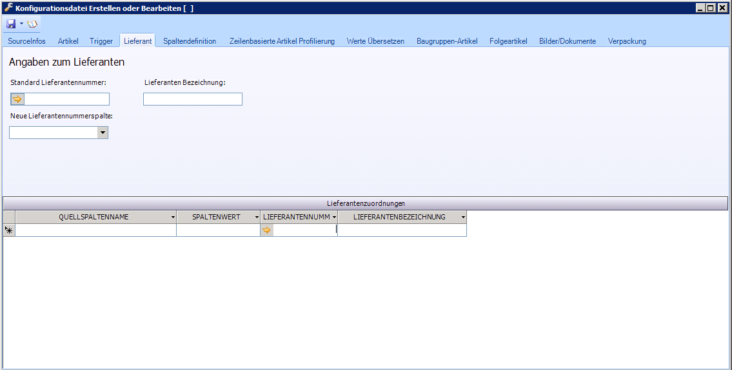Image resolution: width=732 pixels, height=370 pixels.
Task: Switch to the SourceInfos tab
Action: coord(26,41)
